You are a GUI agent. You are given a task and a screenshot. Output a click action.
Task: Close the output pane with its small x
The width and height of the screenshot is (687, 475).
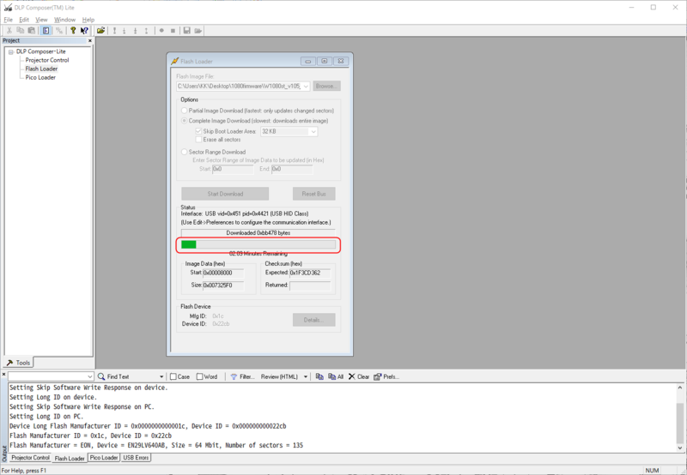(4, 375)
